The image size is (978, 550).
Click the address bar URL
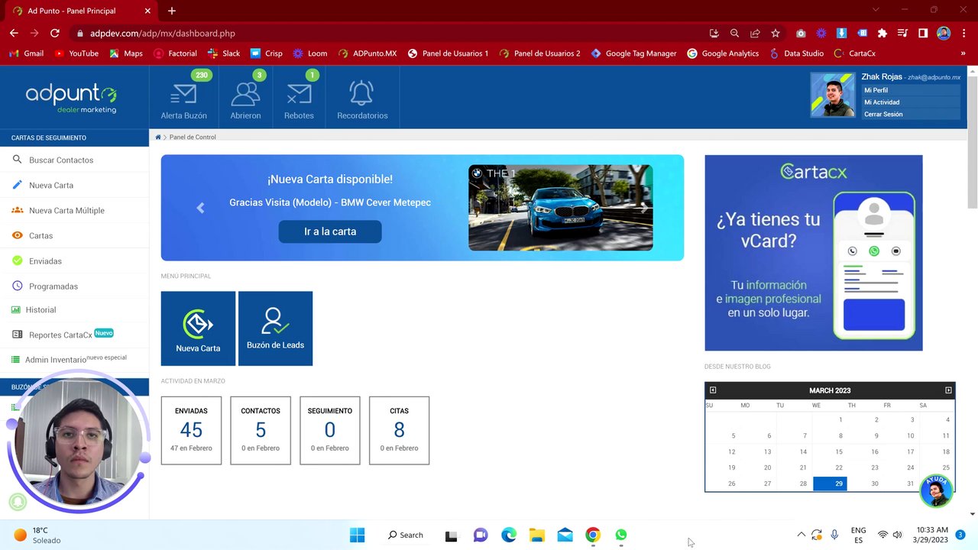162,34
